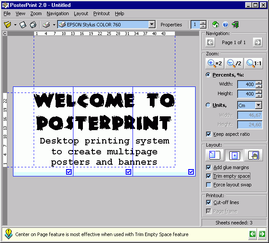Open the File menu
The width and height of the screenshot is (269, 243).
7,13
